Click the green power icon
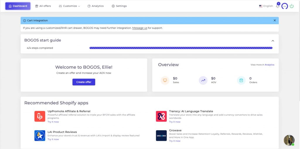Image resolution: width=300 pixels, height=149 pixels. (292, 6)
